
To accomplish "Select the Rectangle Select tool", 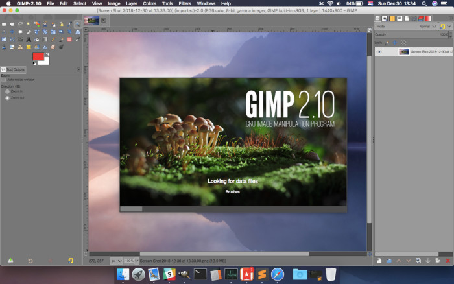I will (4, 25).
